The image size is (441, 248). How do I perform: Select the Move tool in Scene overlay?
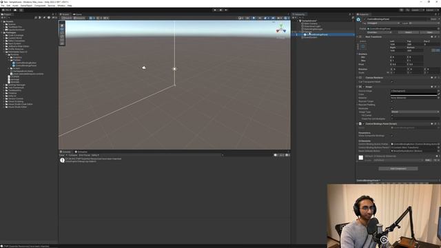coord(62,29)
